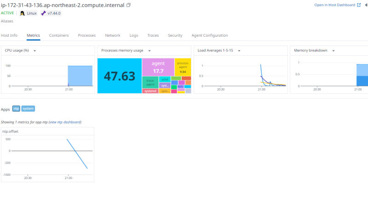
Task: Copy hostname using the copy icon
Action: pos(128,5)
